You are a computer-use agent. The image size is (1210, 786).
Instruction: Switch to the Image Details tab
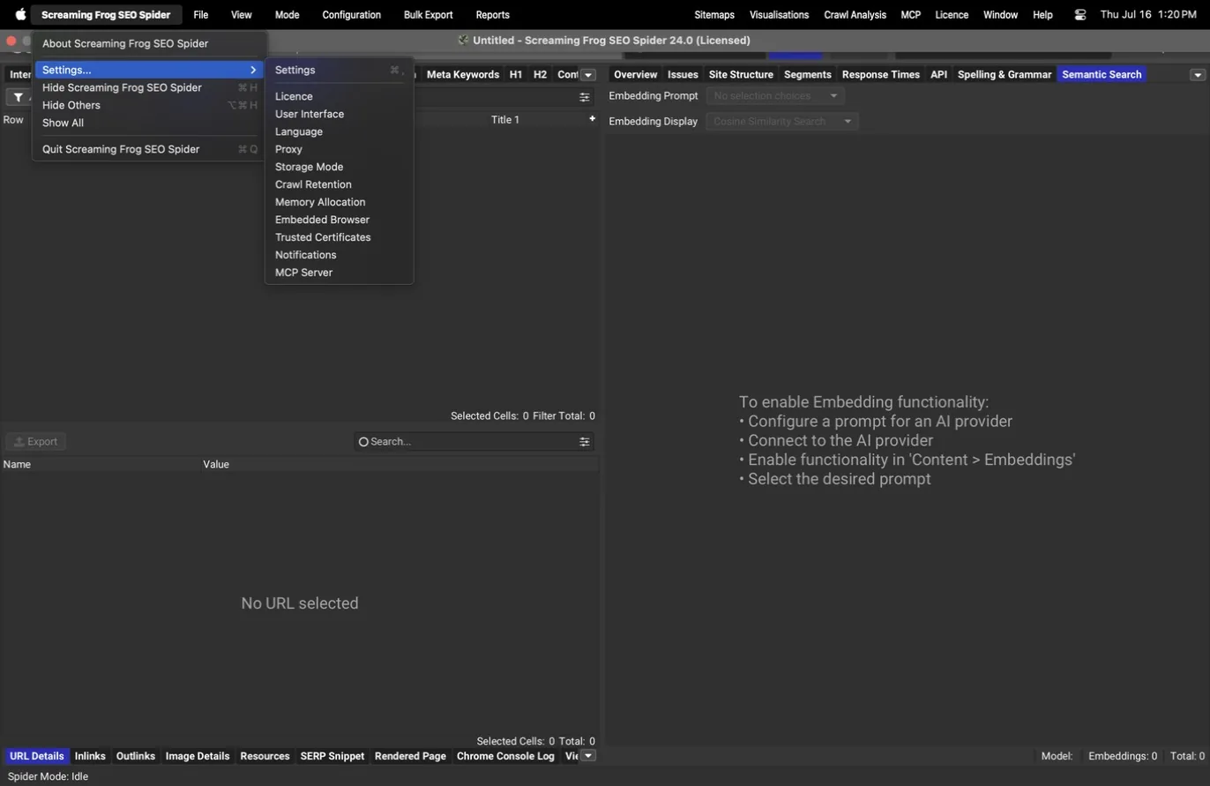click(198, 756)
